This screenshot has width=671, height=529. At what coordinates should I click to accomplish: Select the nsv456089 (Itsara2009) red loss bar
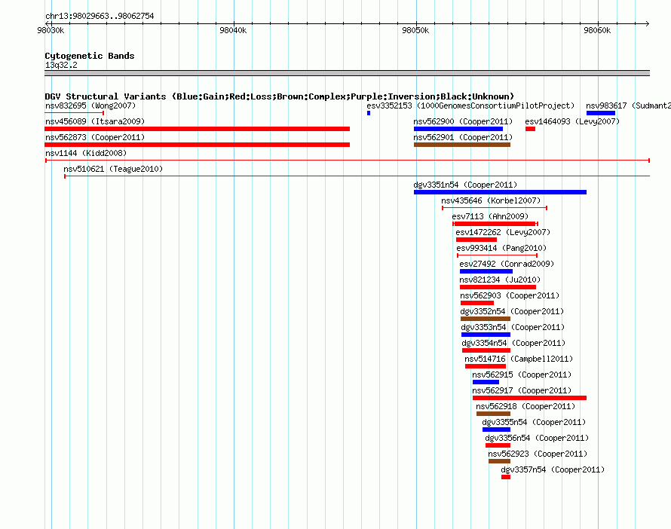pos(198,129)
